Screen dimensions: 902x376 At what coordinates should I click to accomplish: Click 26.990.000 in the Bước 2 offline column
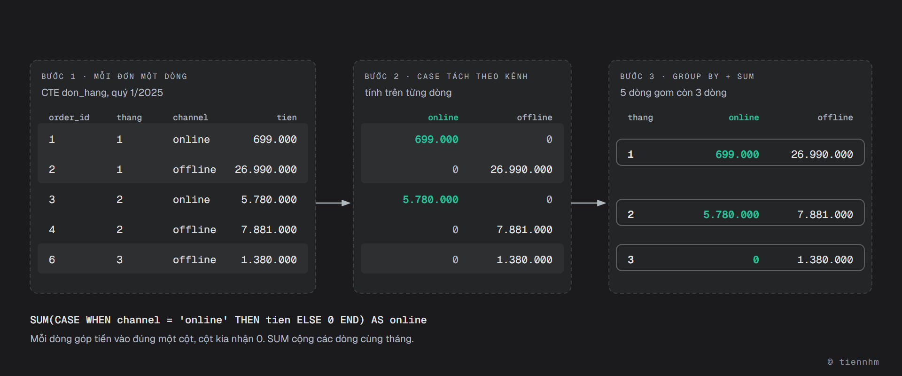tap(521, 169)
